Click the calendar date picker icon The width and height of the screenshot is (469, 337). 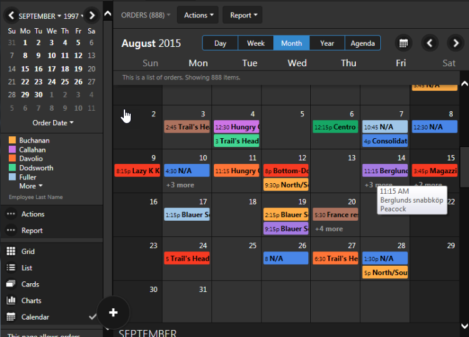[x=404, y=43]
